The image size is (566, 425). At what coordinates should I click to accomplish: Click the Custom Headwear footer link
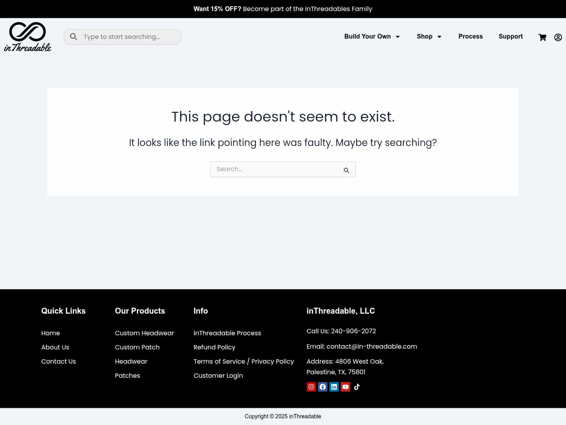tap(144, 333)
